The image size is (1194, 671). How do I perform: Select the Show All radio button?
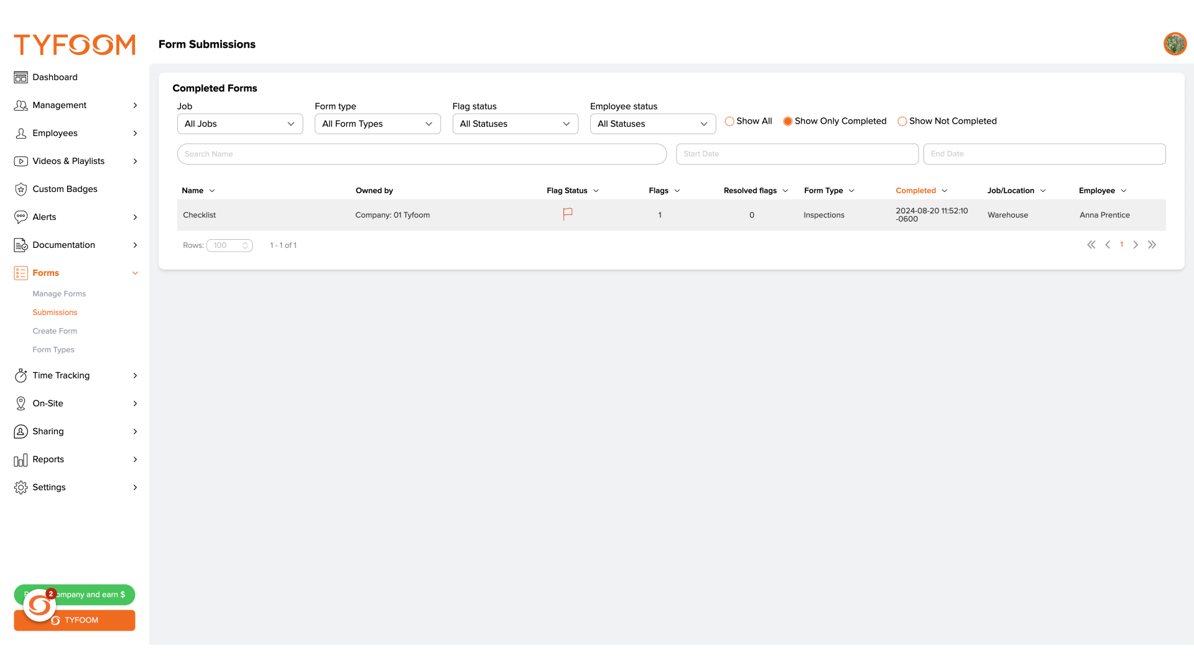[729, 121]
